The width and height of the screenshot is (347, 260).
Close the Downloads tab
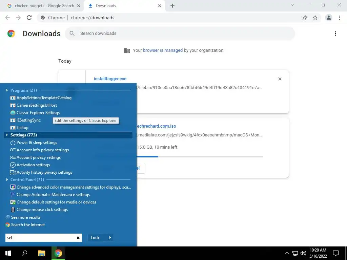point(160,6)
